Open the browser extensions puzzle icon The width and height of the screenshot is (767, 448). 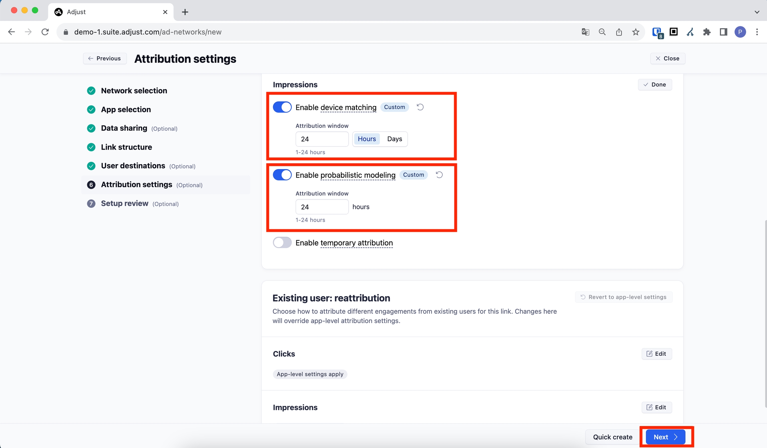pos(706,32)
